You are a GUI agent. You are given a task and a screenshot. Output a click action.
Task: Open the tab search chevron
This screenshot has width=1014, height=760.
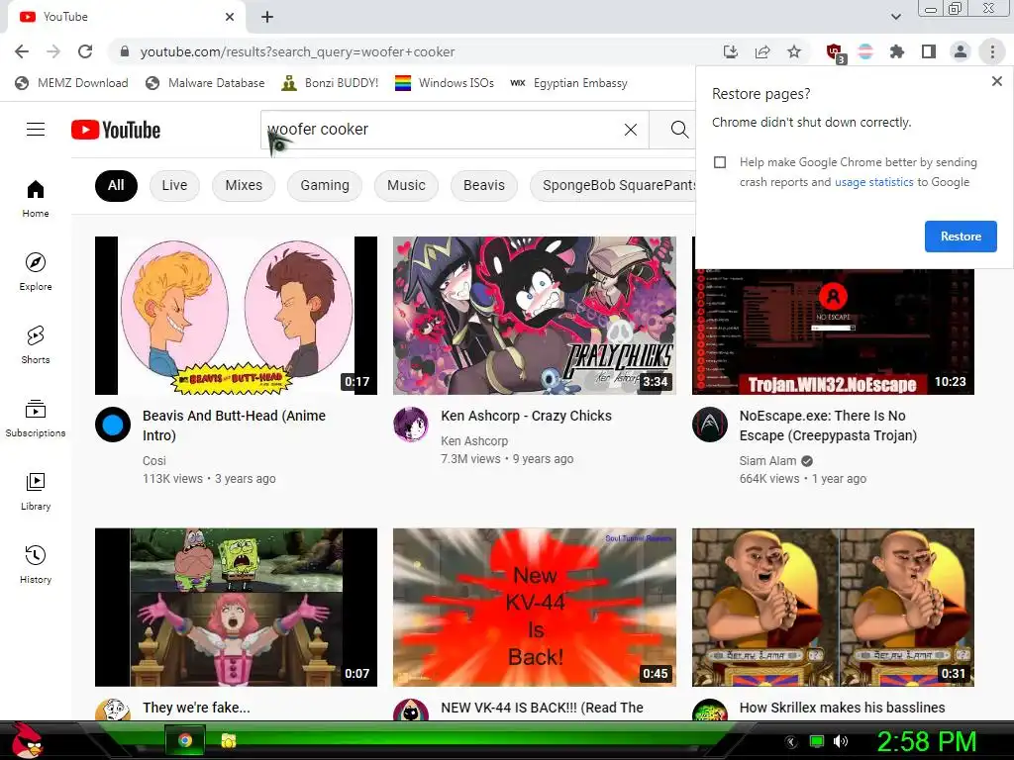[x=895, y=17]
